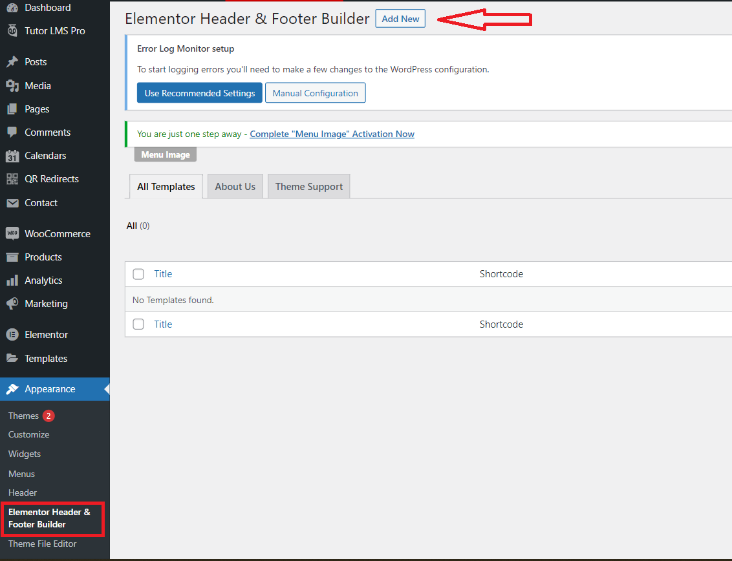Click the Pages icon in sidebar
The image size is (732, 561).
pyautogui.click(x=12, y=109)
